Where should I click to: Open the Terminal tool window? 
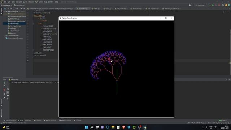78,121
